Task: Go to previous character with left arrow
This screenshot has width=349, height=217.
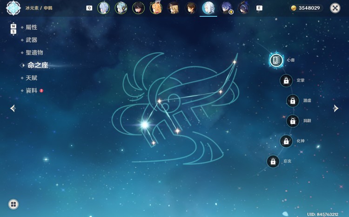Action: (13, 108)
